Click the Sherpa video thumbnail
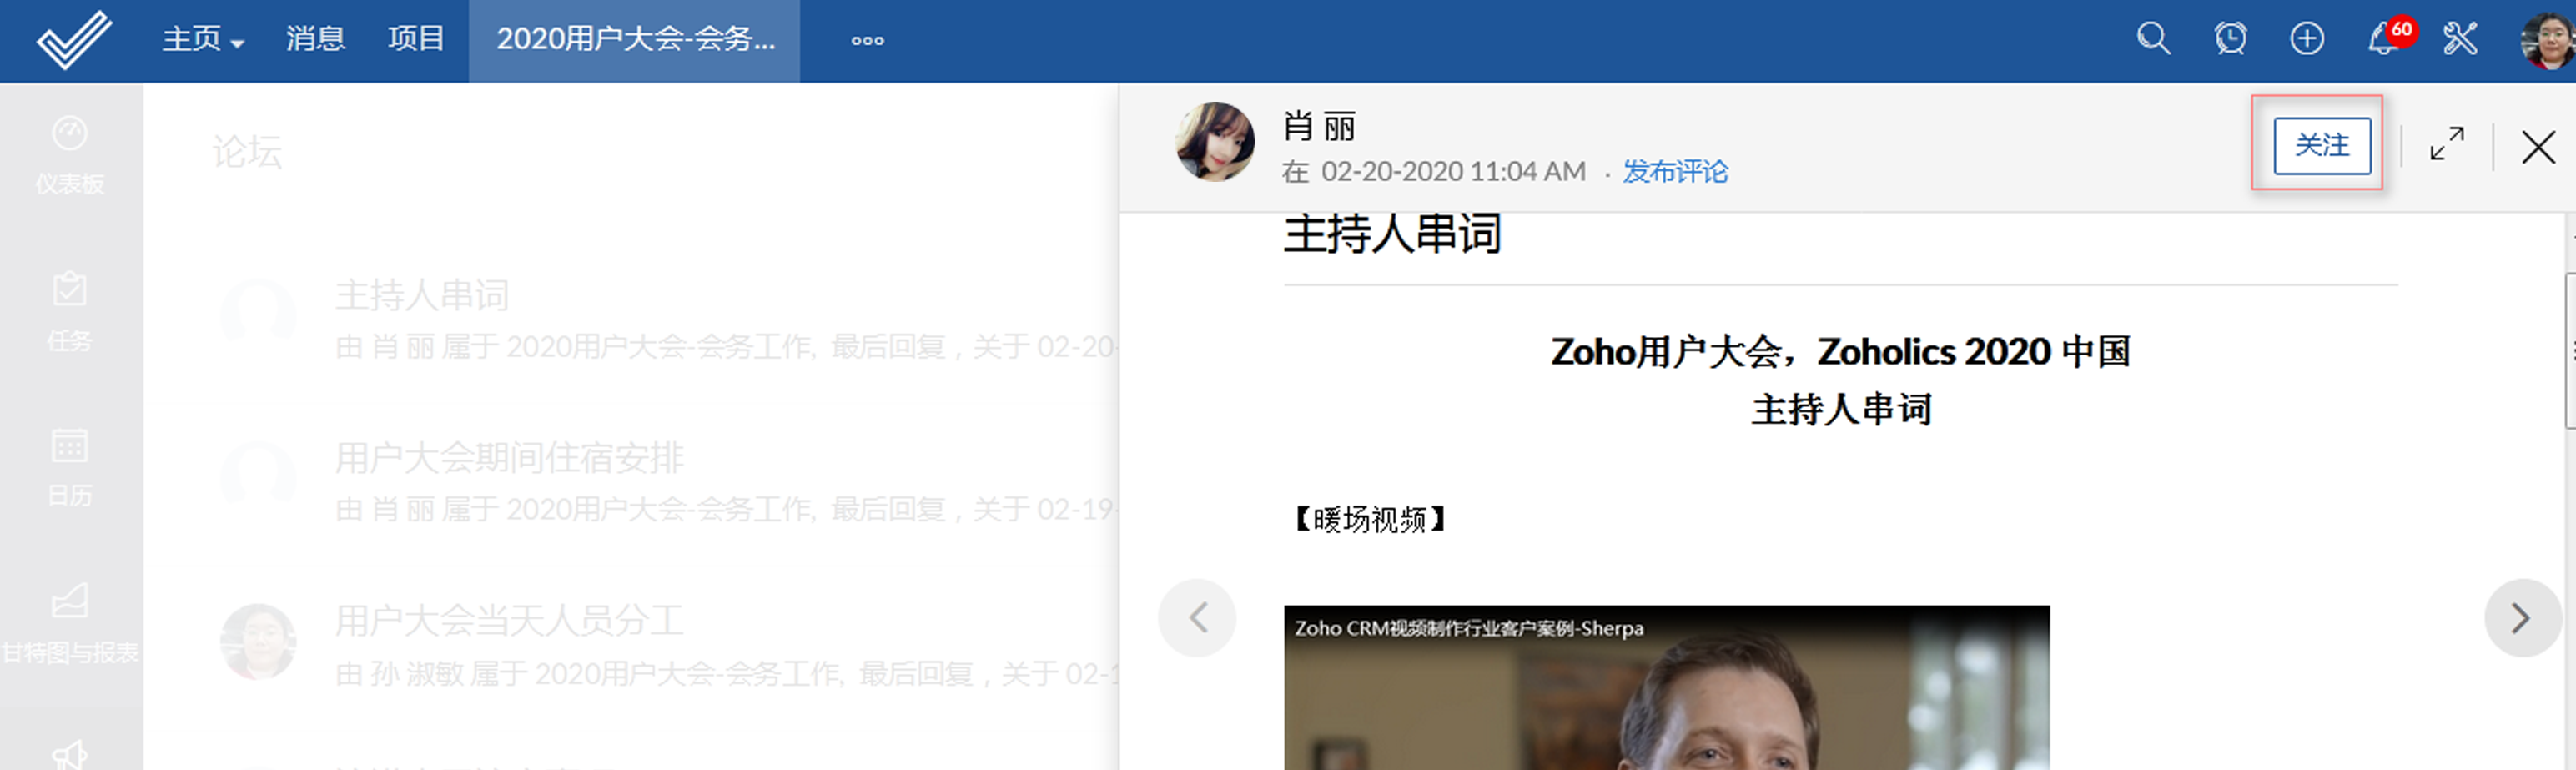 pyautogui.click(x=1666, y=687)
